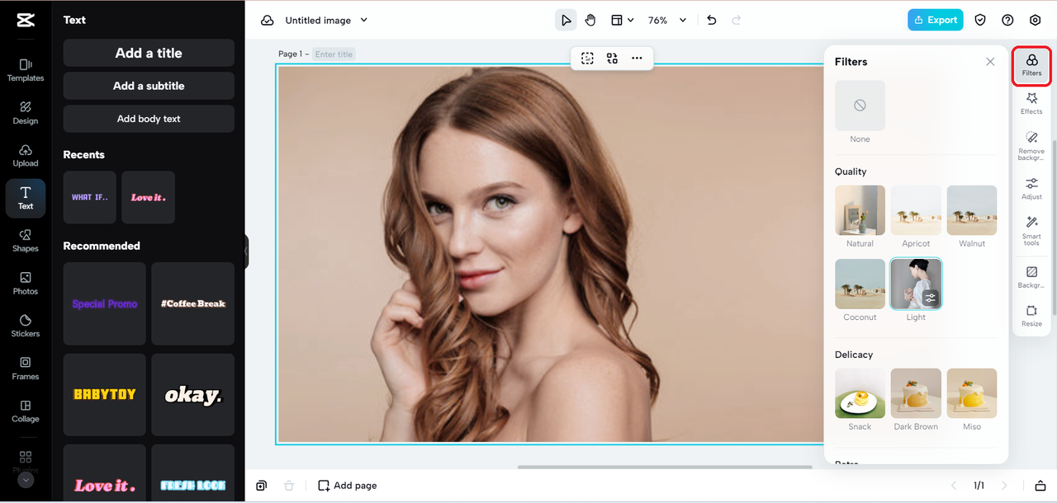Click the crop selection icon above canvas
This screenshot has height=503, width=1057.
tap(587, 58)
